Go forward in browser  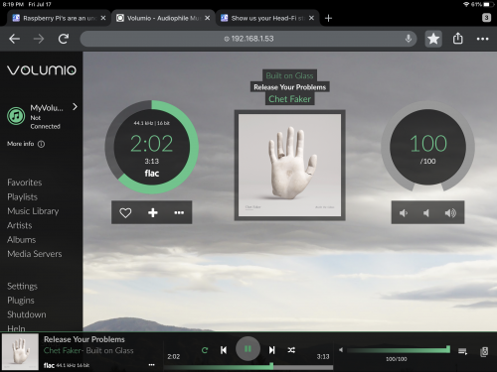click(39, 39)
